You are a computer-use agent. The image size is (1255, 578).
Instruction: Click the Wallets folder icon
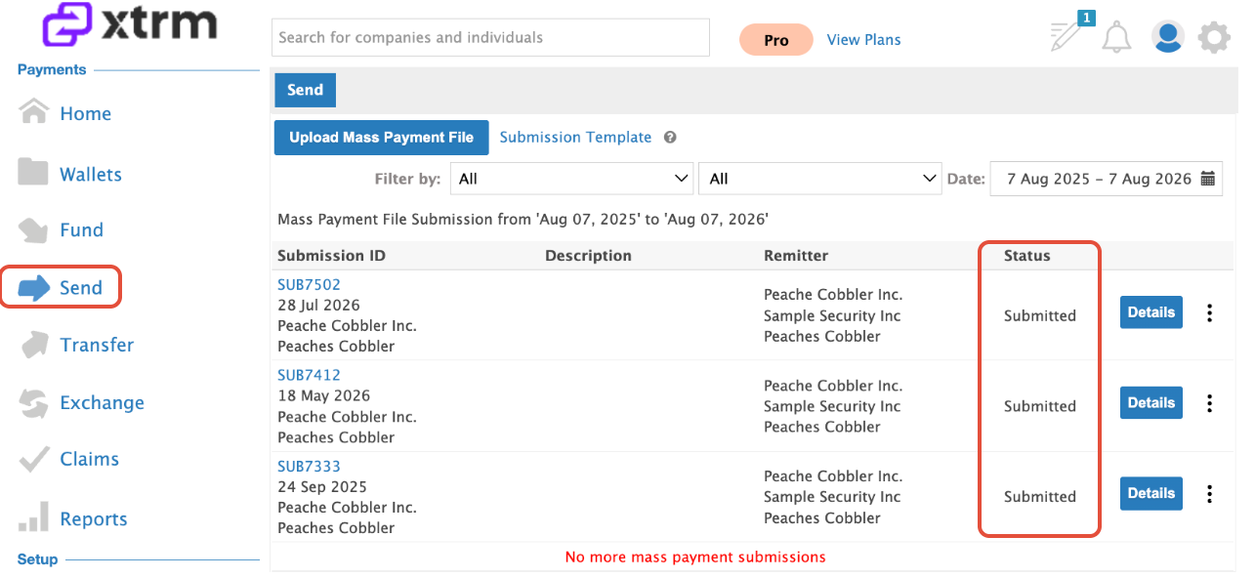[34, 172]
